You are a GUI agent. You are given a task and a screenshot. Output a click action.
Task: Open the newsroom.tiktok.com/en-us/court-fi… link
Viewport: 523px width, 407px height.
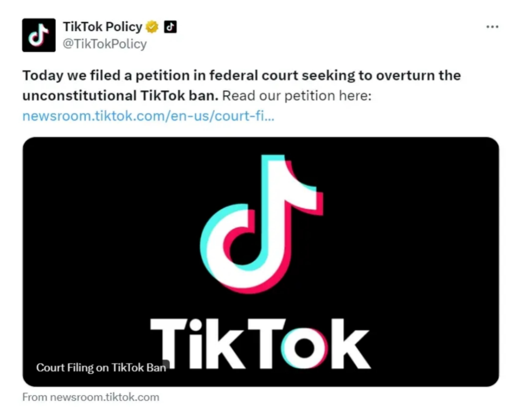tap(148, 116)
